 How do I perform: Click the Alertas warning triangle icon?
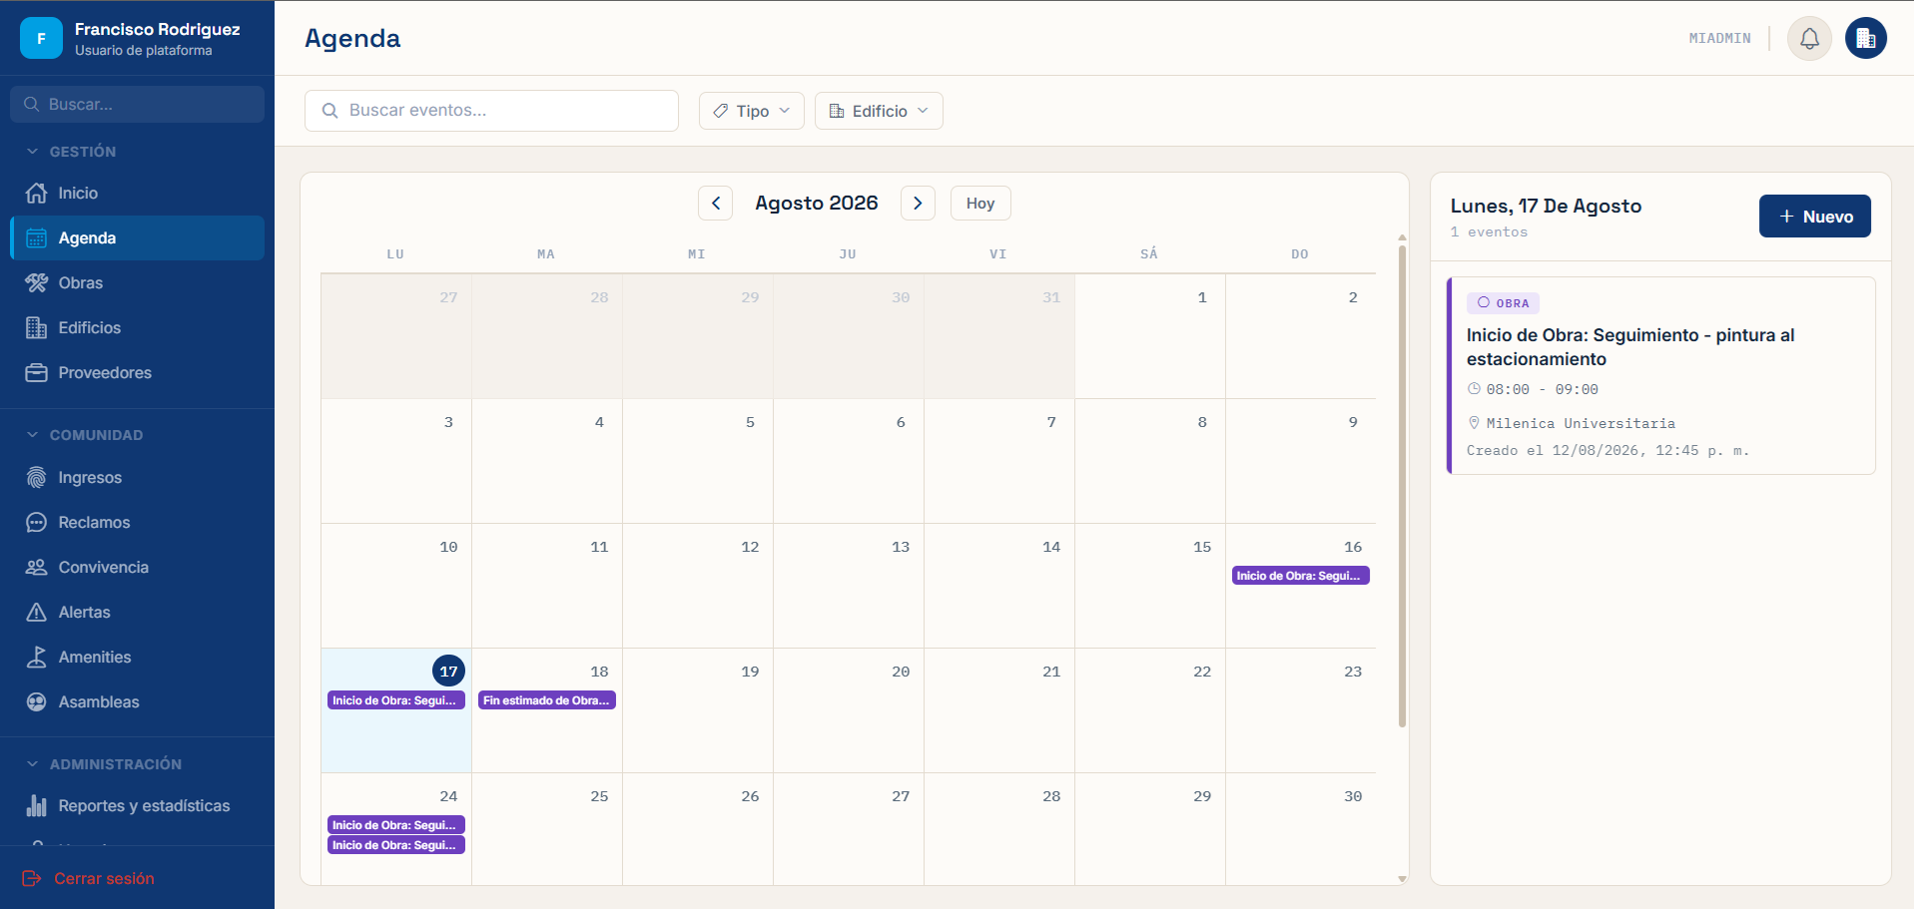(x=37, y=612)
